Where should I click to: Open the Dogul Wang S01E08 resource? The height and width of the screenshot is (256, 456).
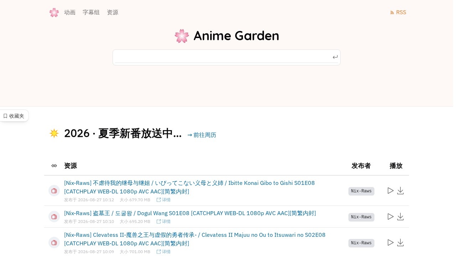(190, 213)
